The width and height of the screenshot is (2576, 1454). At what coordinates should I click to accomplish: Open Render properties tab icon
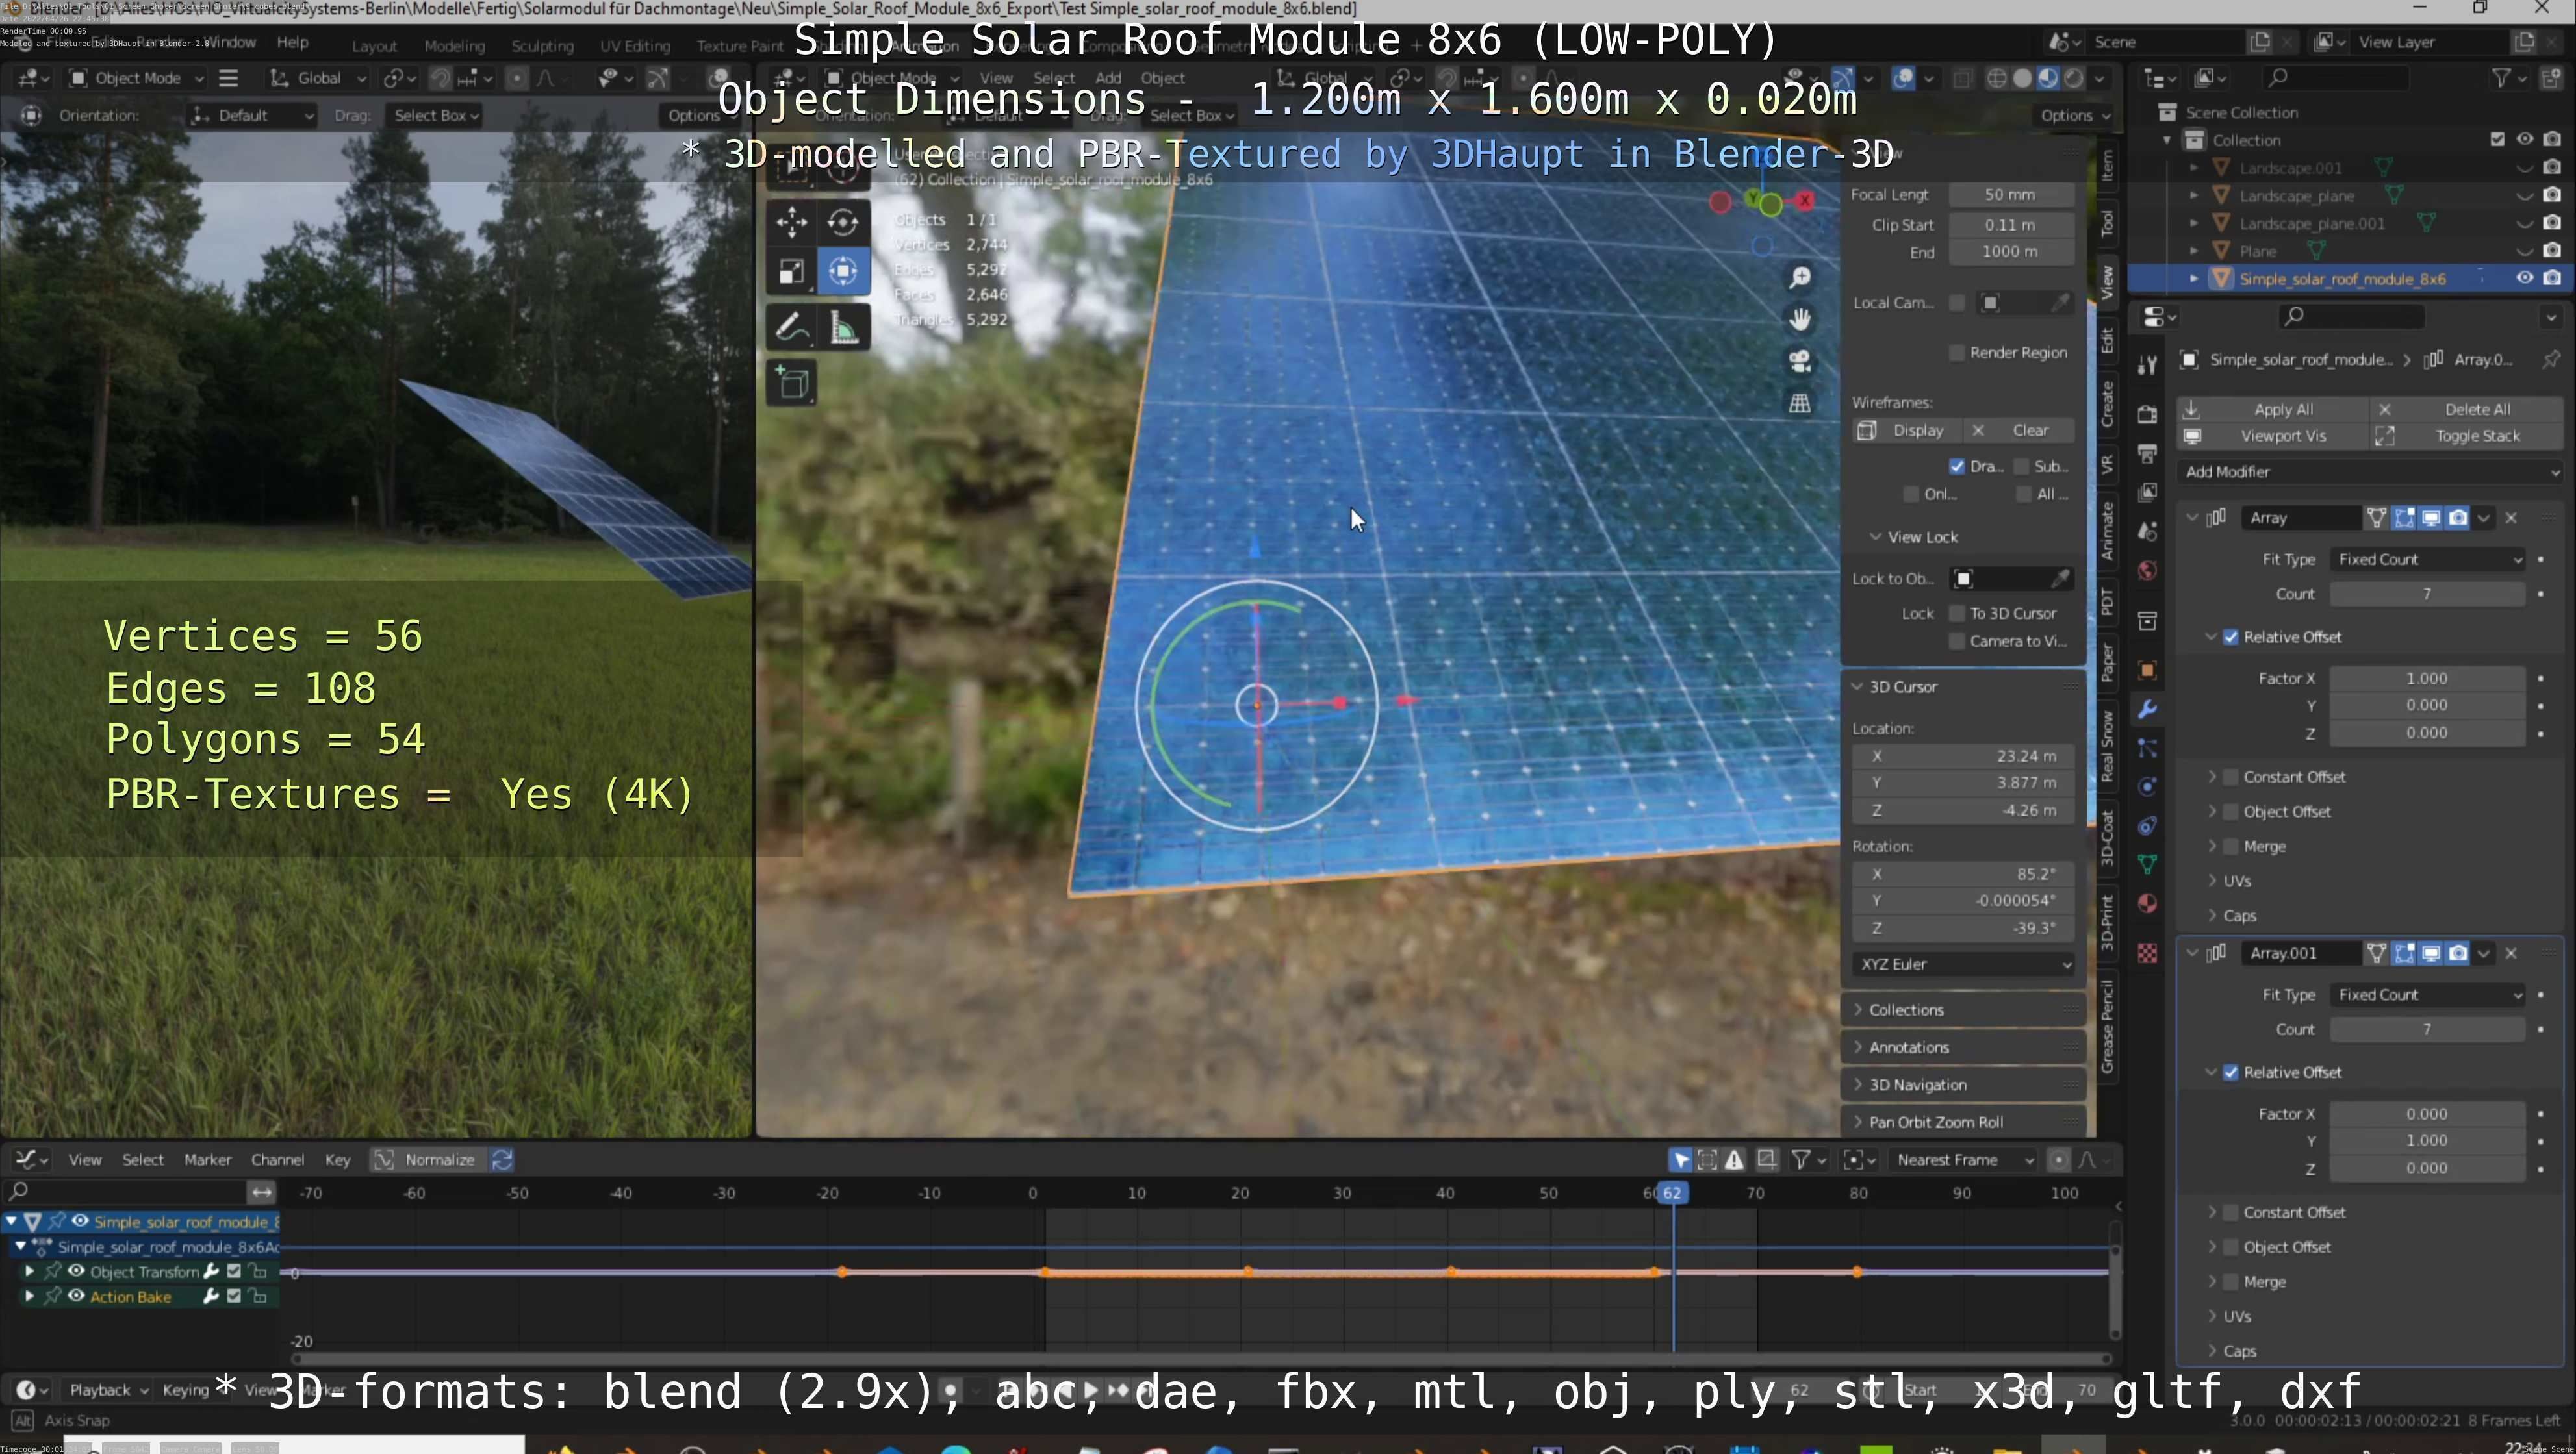(x=2147, y=414)
